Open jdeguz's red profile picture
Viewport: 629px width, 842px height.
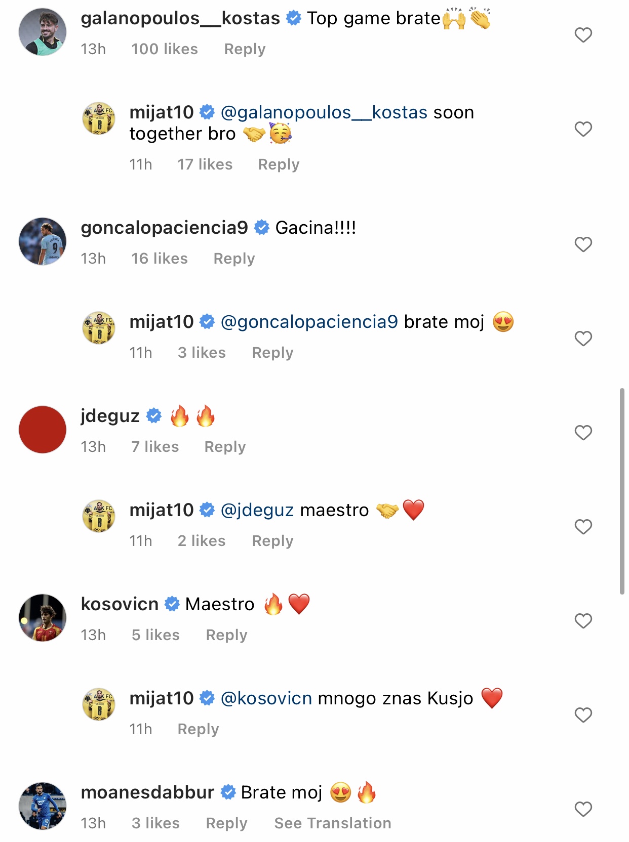[x=43, y=430]
